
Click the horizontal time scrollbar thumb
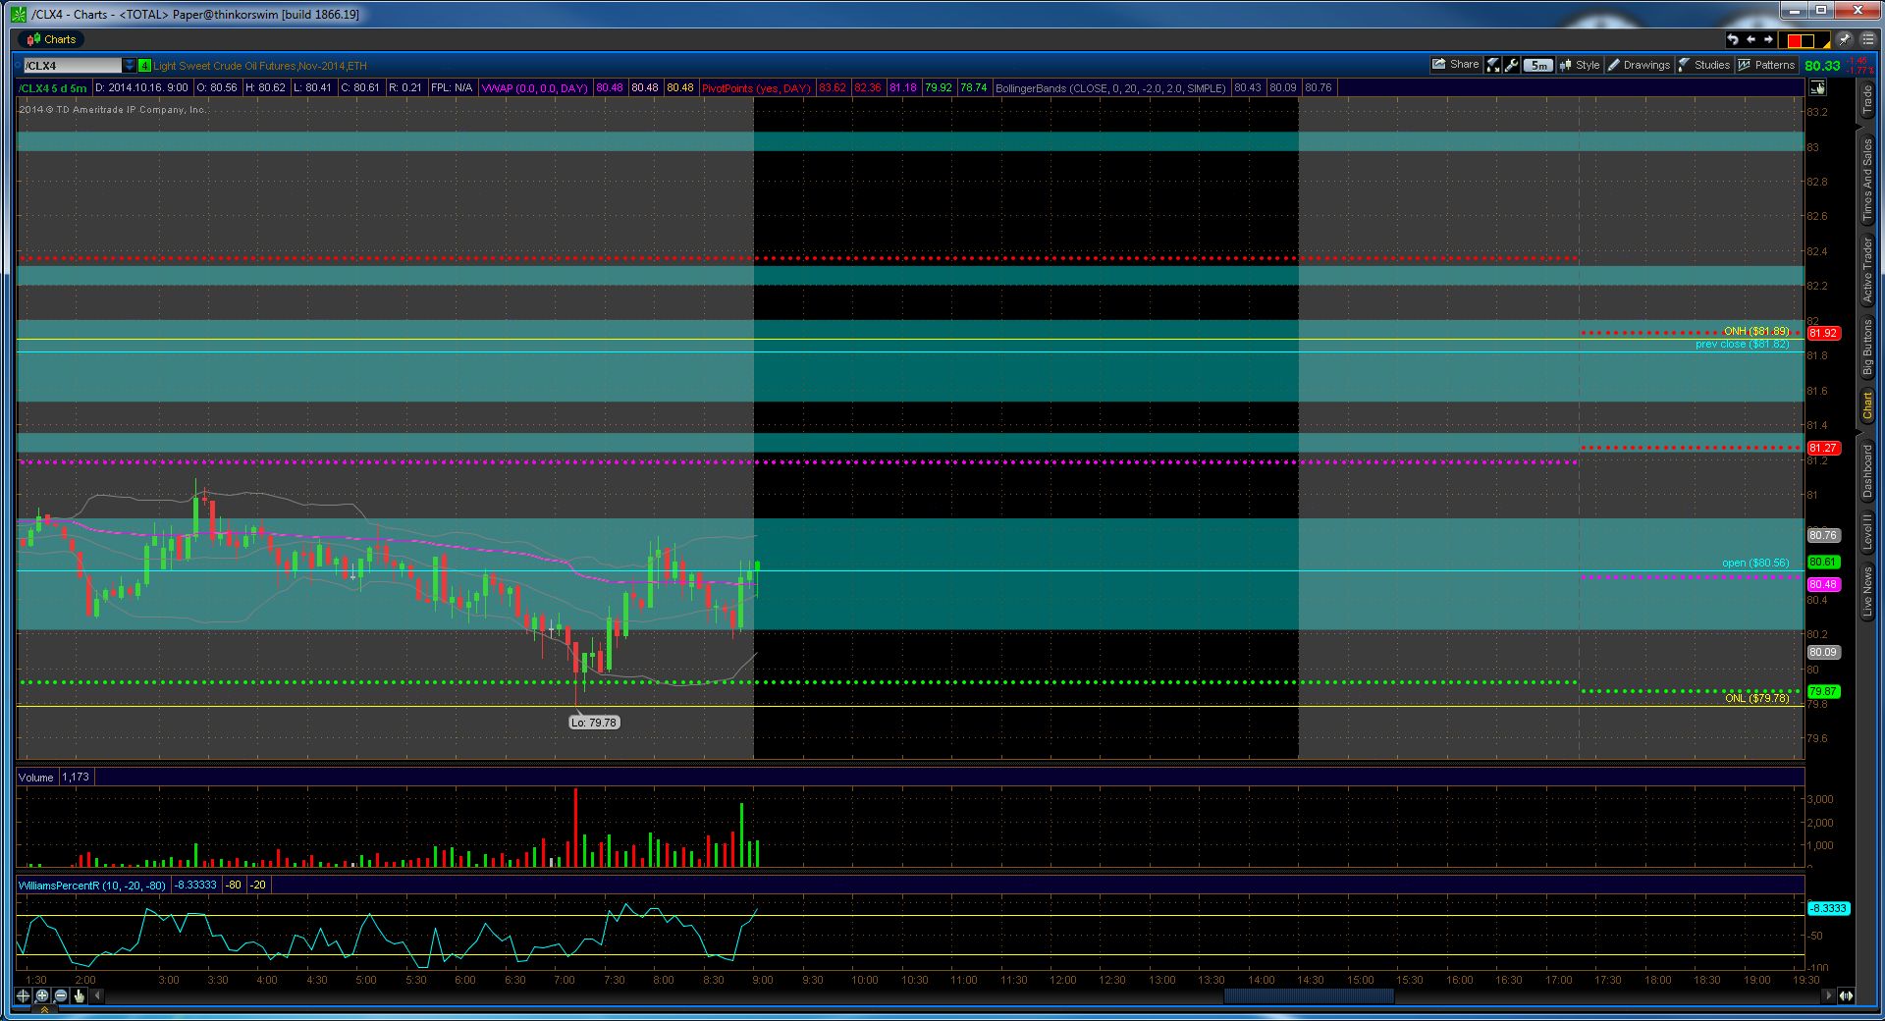point(1308,995)
